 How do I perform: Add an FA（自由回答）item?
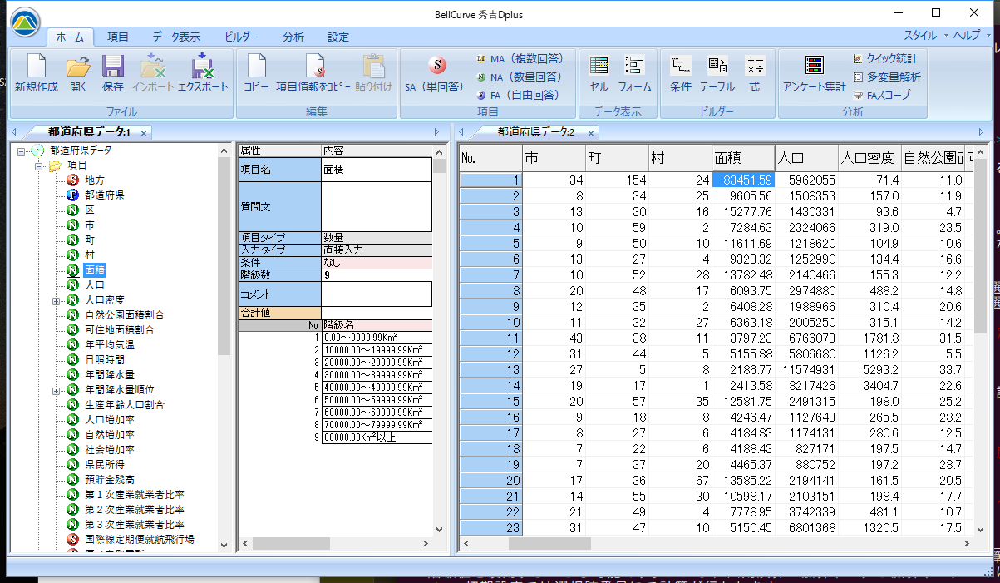coord(519,94)
